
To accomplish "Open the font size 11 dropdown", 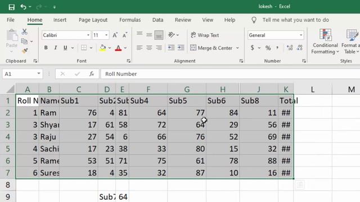I will click(x=106, y=35).
